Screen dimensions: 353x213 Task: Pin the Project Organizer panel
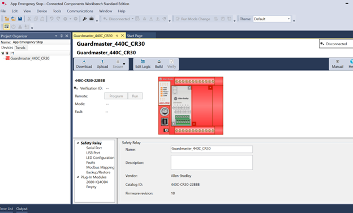pyautogui.click(x=62, y=36)
